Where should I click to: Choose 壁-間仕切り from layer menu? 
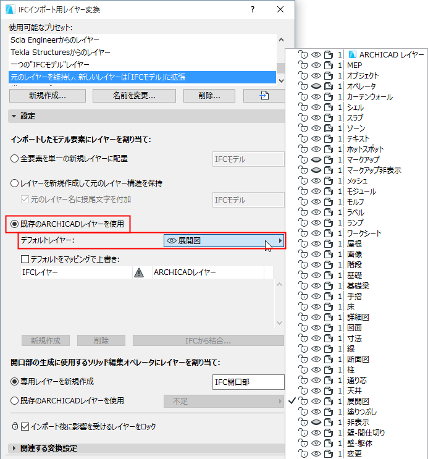366,433
